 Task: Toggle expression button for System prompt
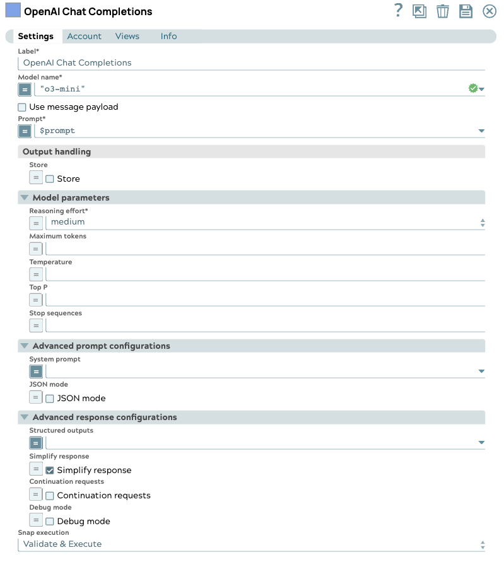[37, 372]
